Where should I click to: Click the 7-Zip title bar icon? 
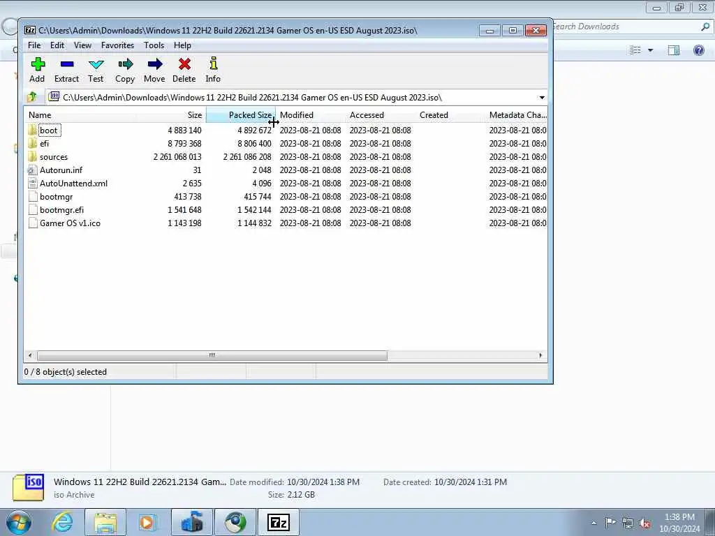tap(30, 31)
